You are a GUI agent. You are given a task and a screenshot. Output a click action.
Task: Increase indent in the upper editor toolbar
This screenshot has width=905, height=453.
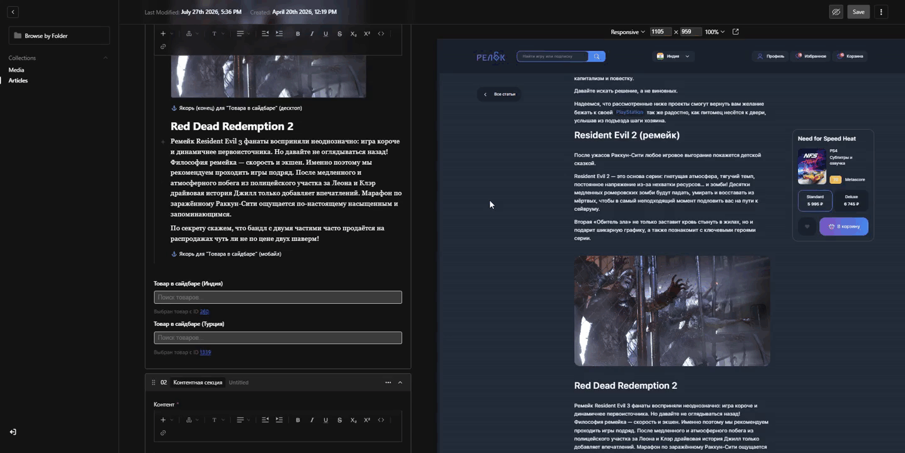pyautogui.click(x=279, y=33)
